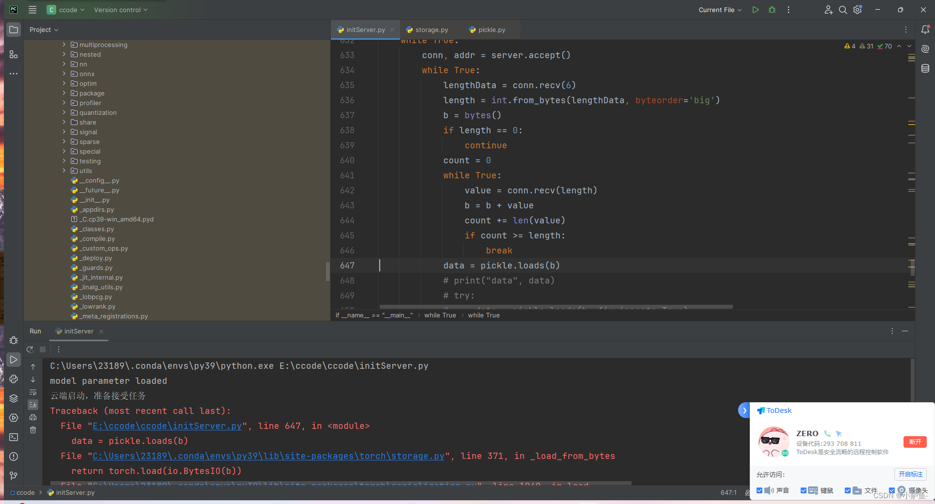
Task: Disable the 声音 permission checkbox in ToDesk
Action: [760, 490]
